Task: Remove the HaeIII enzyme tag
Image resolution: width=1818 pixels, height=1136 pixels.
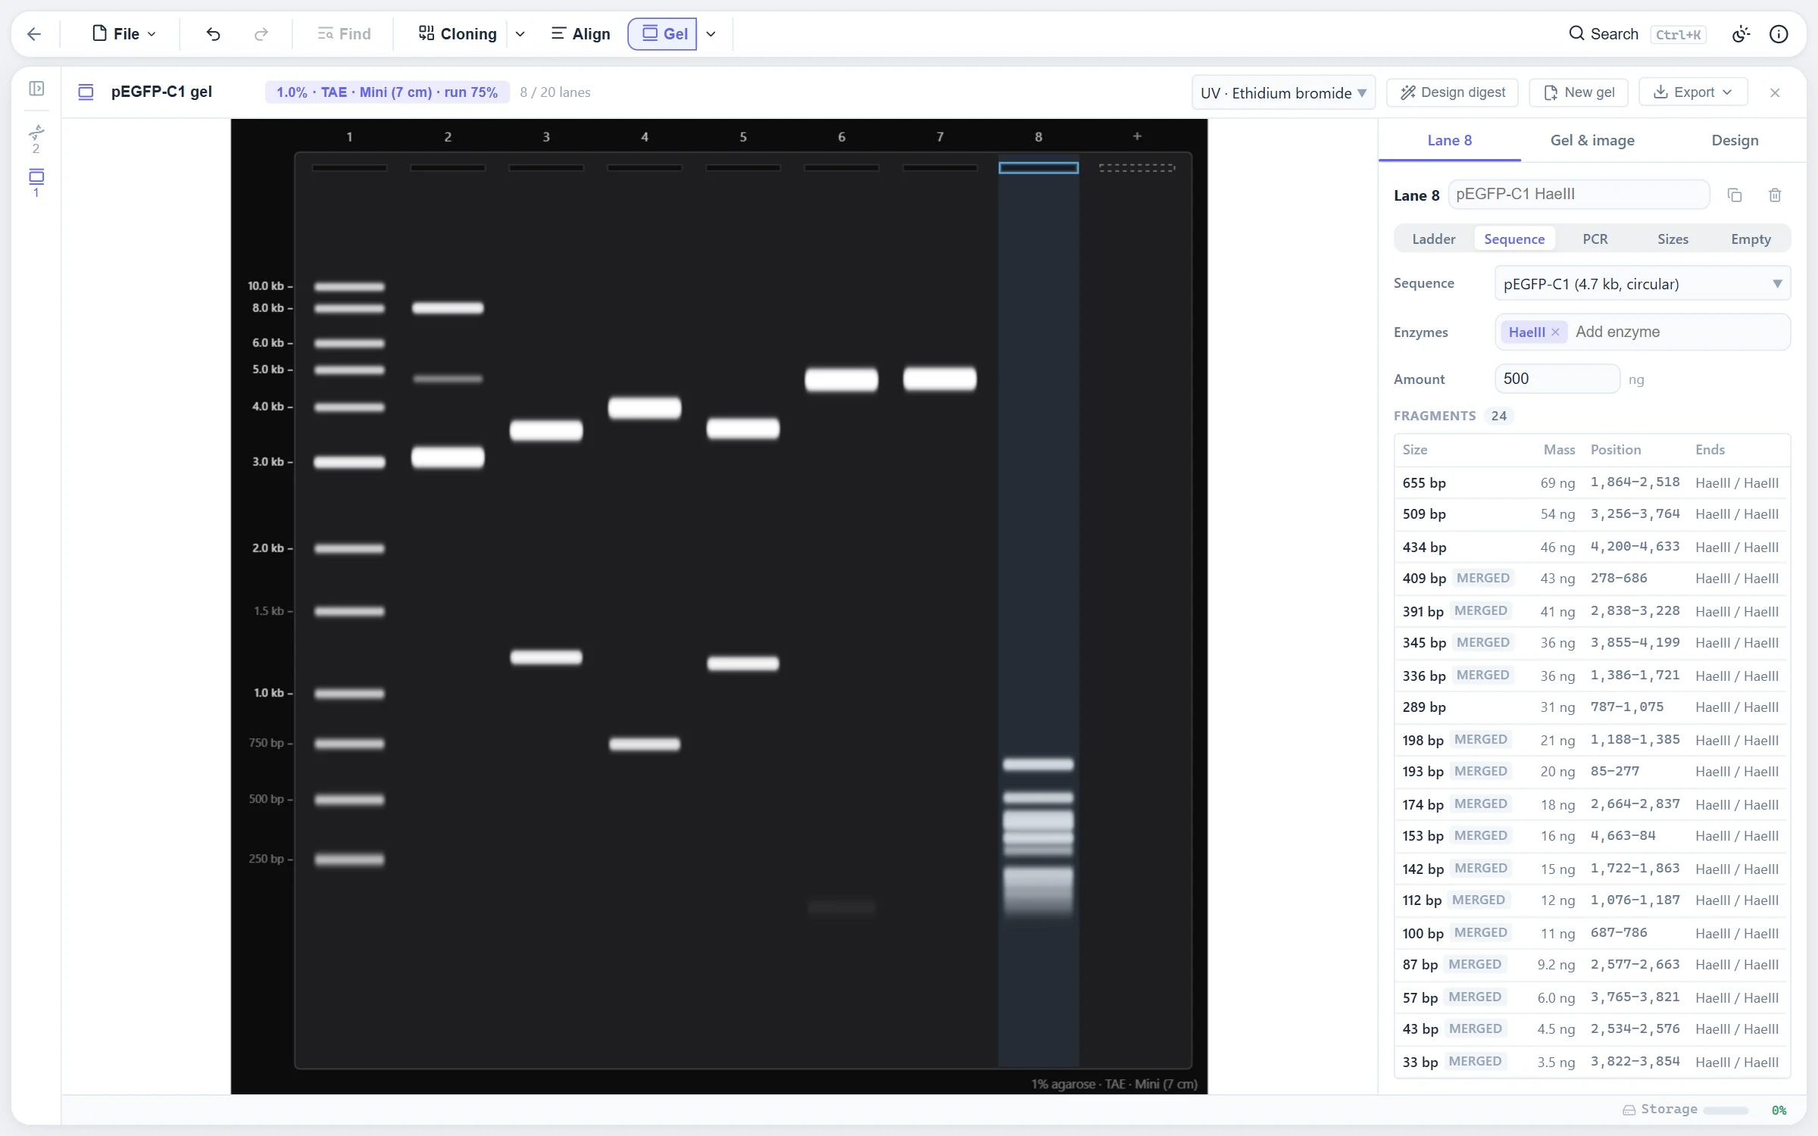Action: (x=1555, y=332)
